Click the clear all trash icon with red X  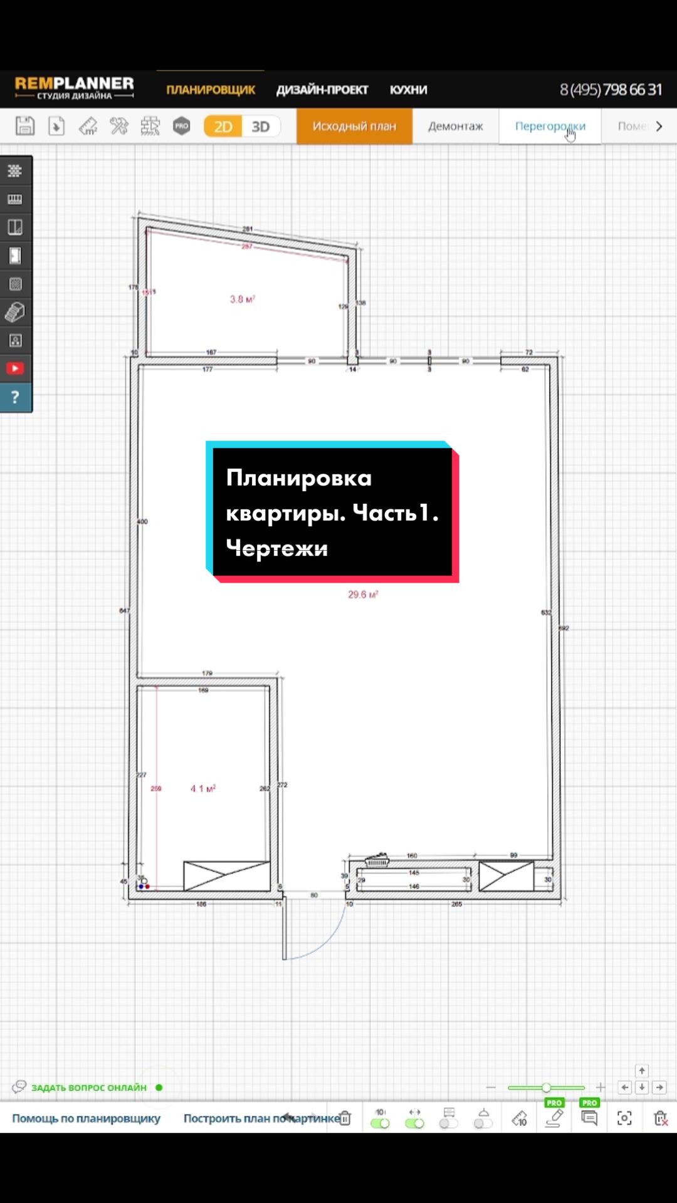(x=661, y=1118)
